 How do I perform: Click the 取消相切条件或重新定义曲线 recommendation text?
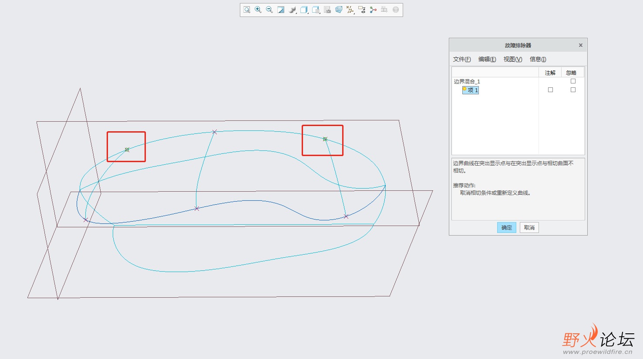click(495, 193)
